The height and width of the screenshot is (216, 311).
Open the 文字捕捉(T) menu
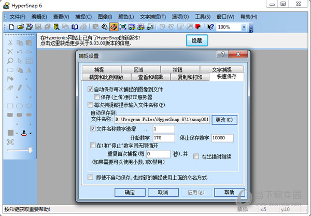pyautogui.click(x=153, y=17)
